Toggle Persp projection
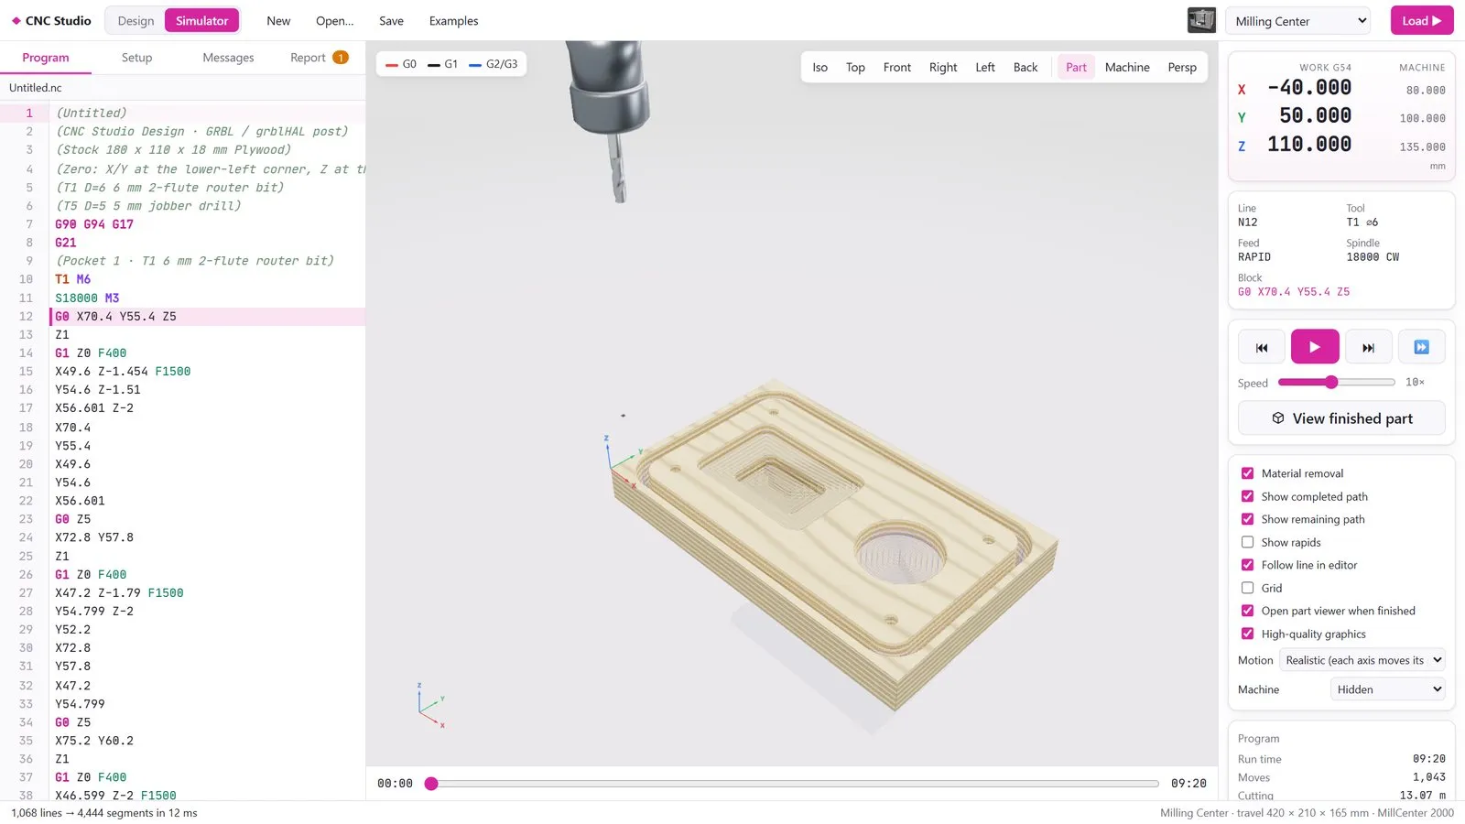1465x824 pixels. point(1182,67)
